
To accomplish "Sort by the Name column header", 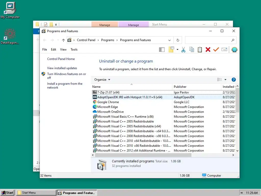I will point(132,87).
